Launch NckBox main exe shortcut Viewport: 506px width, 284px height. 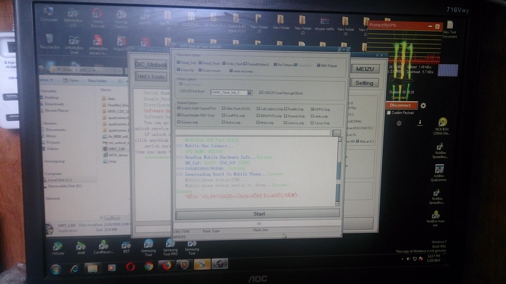click(435, 218)
